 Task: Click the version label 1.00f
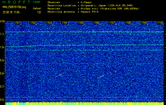[x=36, y=2]
